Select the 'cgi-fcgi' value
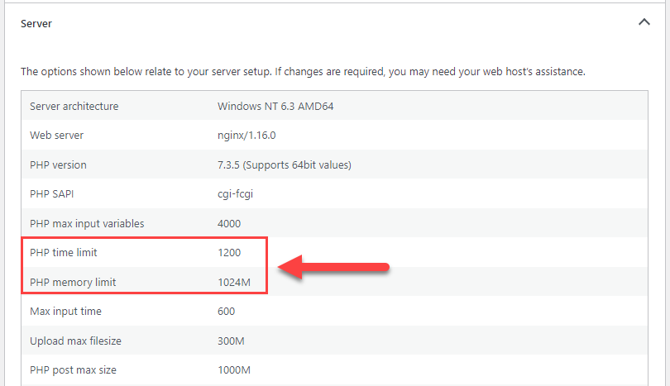The height and width of the screenshot is (386, 670). pyautogui.click(x=235, y=194)
